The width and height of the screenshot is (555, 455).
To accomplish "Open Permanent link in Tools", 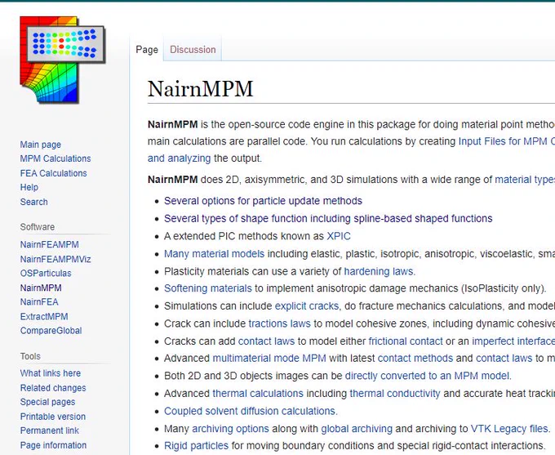I will tap(49, 430).
